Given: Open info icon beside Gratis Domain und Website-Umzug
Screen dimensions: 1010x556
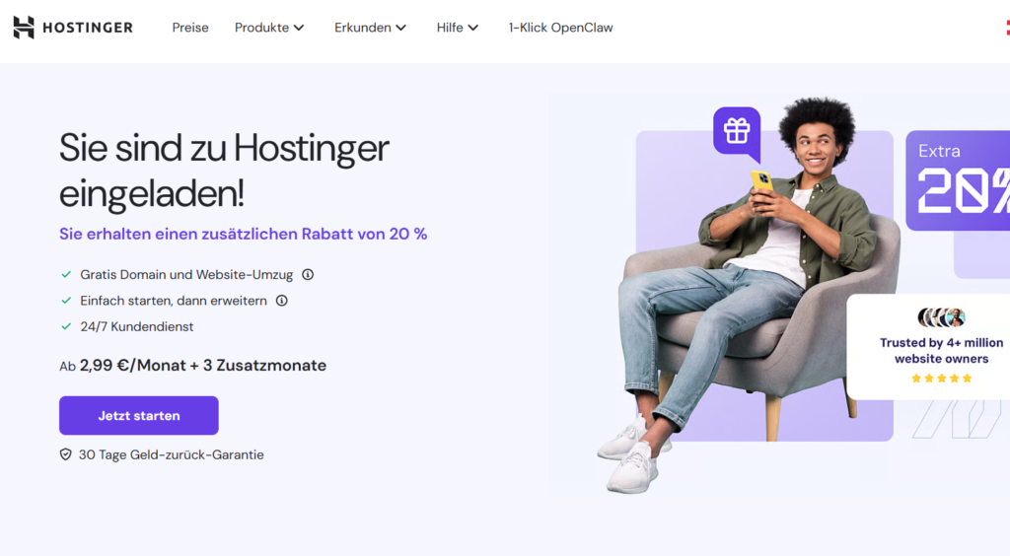Looking at the screenshot, I should point(308,275).
